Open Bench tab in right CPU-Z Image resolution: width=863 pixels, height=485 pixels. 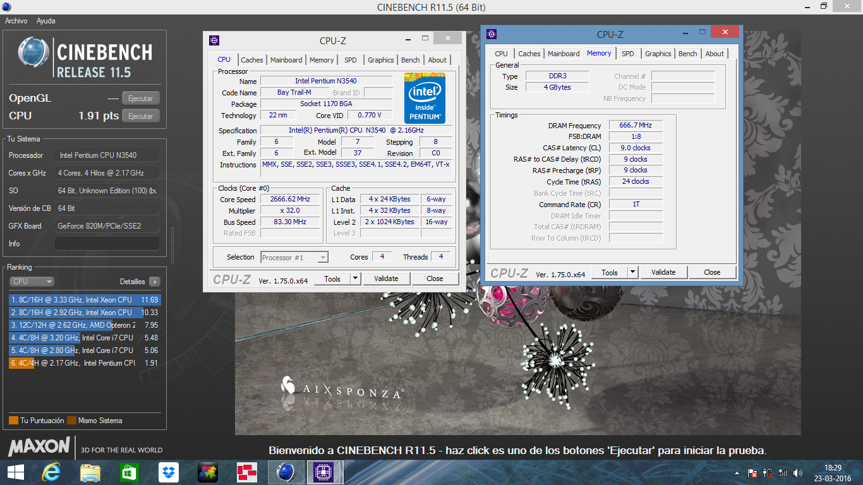[688, 54]
